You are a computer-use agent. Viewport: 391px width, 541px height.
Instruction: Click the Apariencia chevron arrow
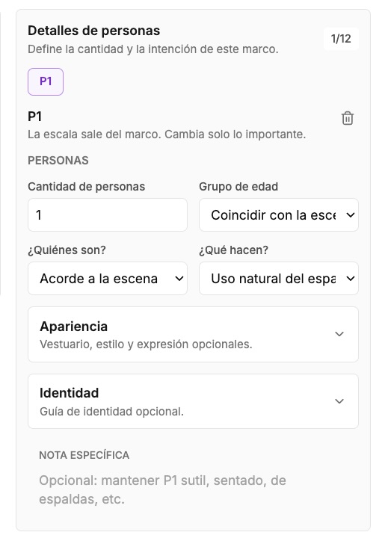339,334
